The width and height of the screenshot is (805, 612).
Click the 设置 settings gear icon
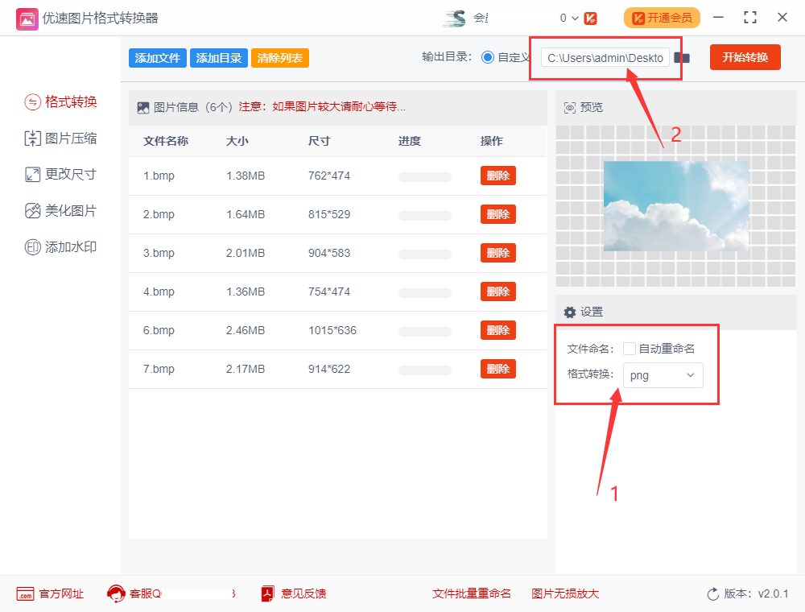click(570, 312)
